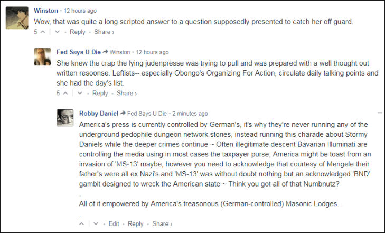Open Winston's username profile link
Screen dimensions: 385x233
tap(45, 11)
